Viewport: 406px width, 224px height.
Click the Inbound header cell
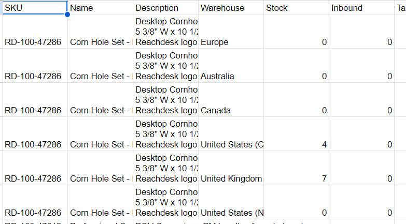click(361, 8)
